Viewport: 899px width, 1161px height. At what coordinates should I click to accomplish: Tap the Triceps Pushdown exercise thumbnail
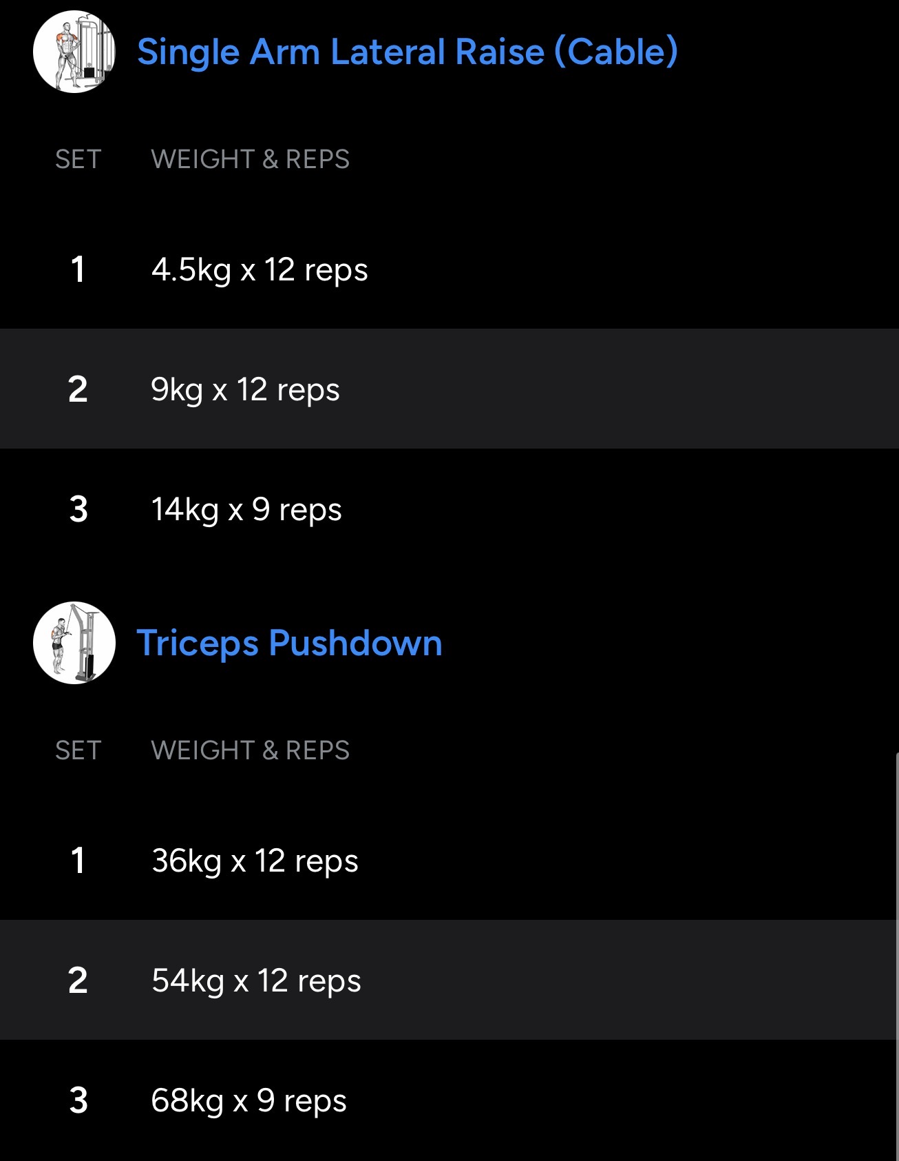click(74, 643)
